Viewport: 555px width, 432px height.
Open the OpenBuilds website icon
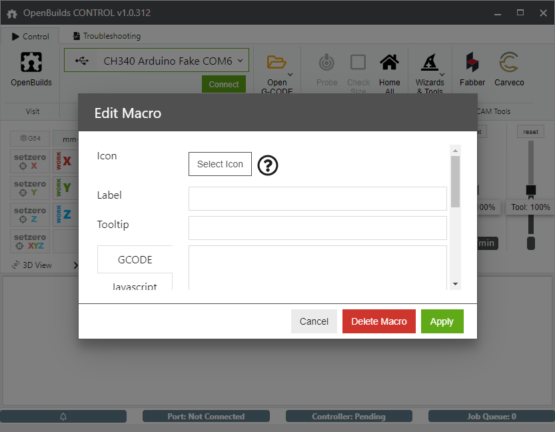click(x=31, y=63)
